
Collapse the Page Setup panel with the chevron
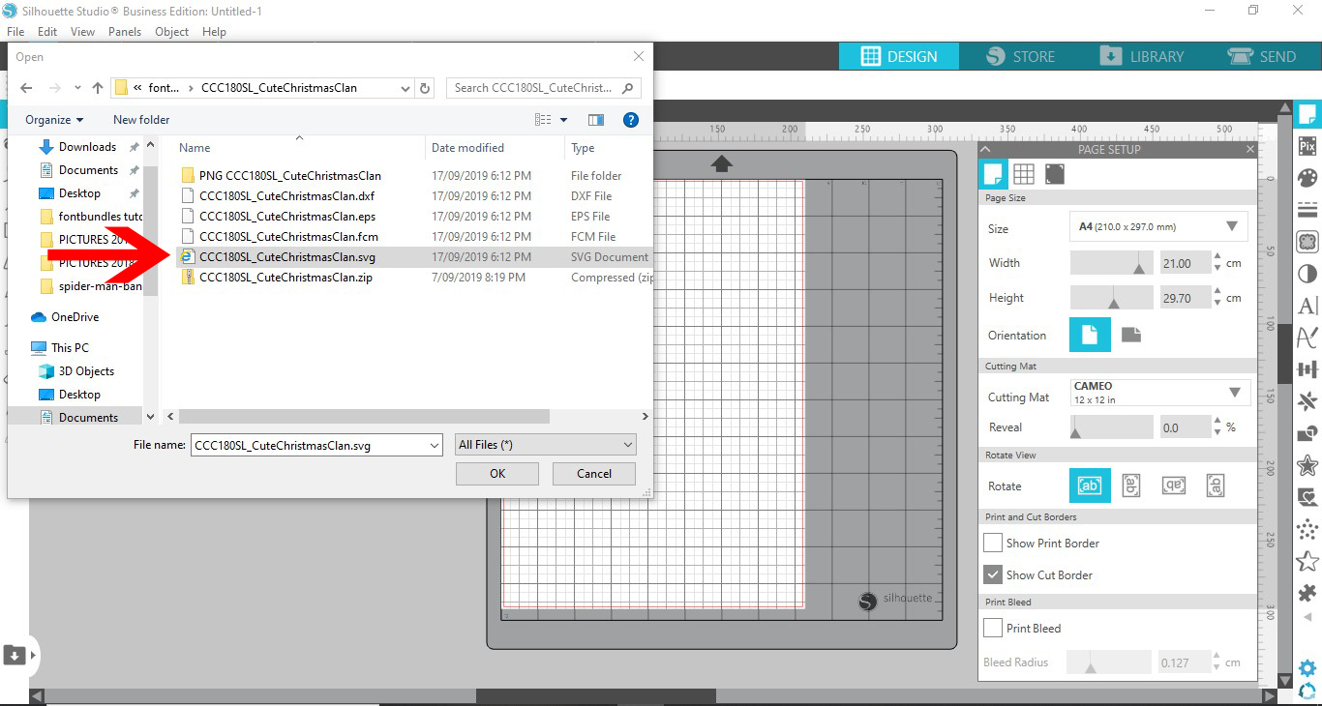pos(985,150)
